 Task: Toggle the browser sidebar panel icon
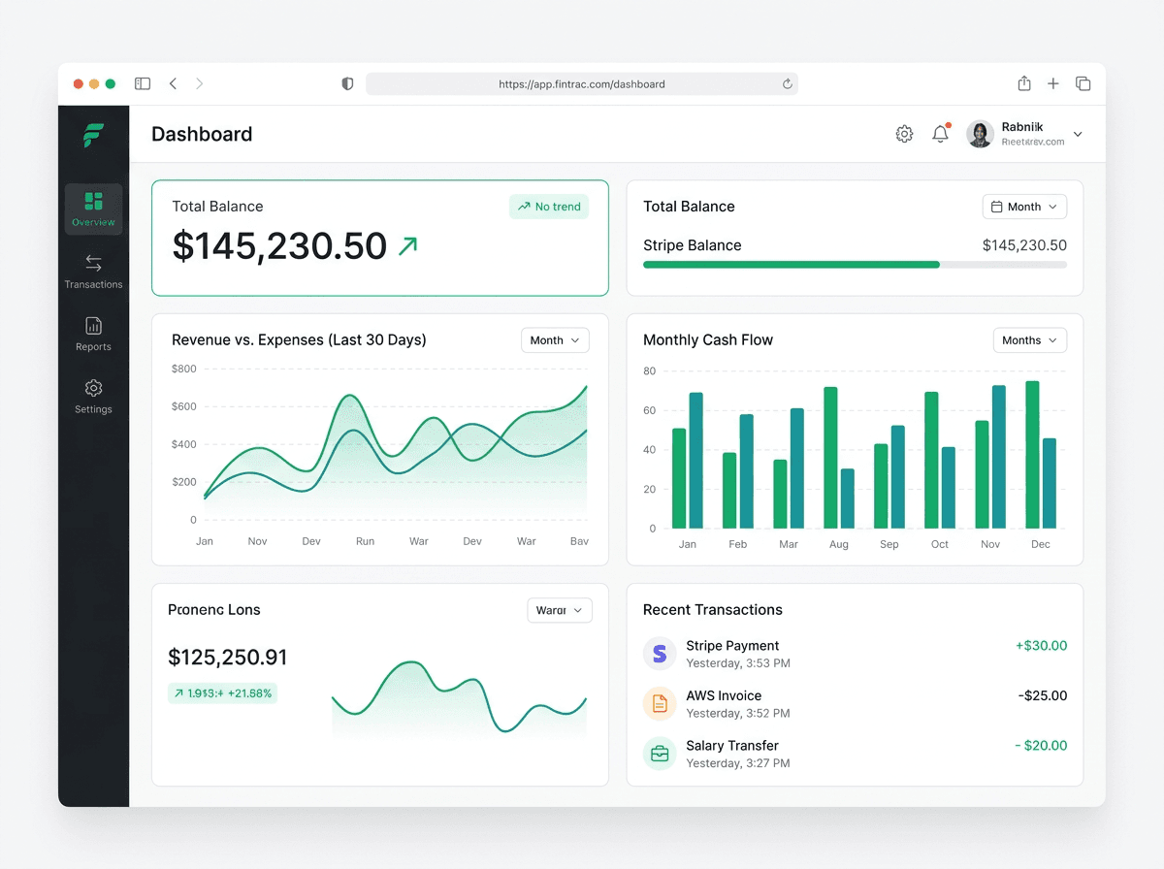tap(143, 84)
